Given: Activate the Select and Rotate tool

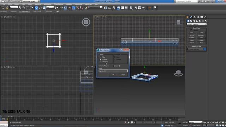Looking at the screenshot, I should [x=40, y=8].
